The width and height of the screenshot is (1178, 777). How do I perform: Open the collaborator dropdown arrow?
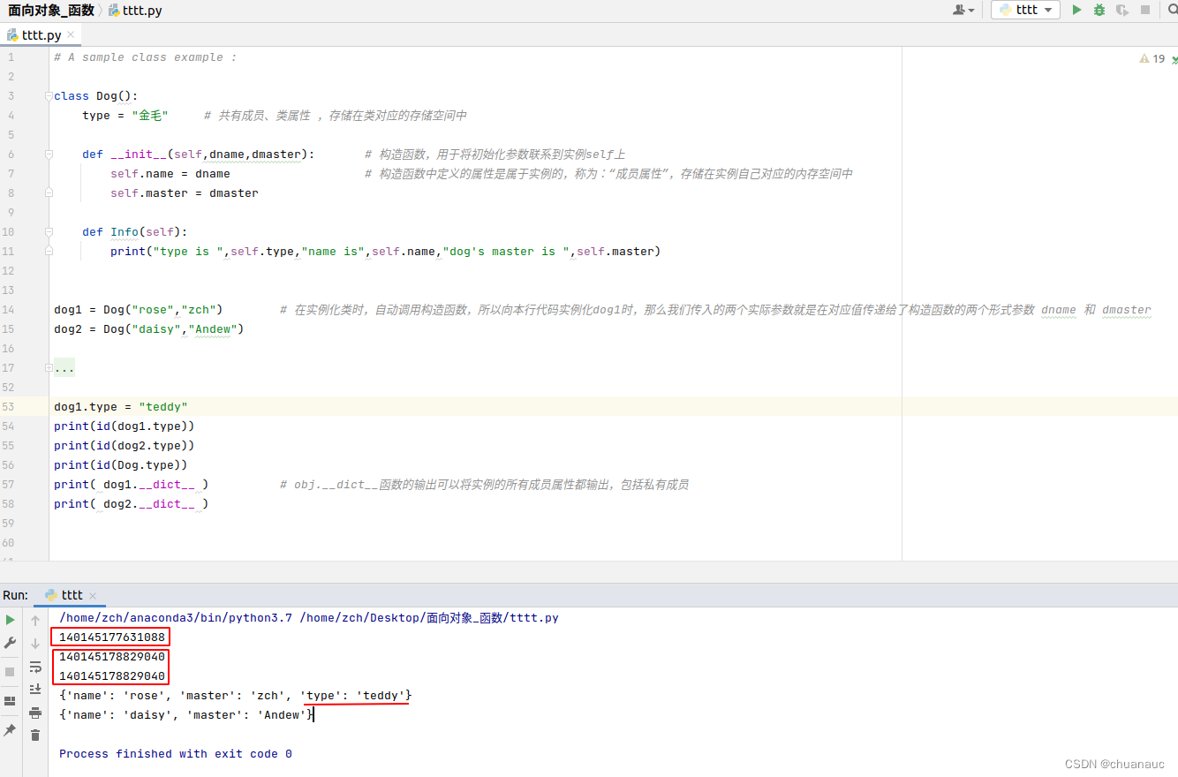pyautogui.click(x=971, y=11)
